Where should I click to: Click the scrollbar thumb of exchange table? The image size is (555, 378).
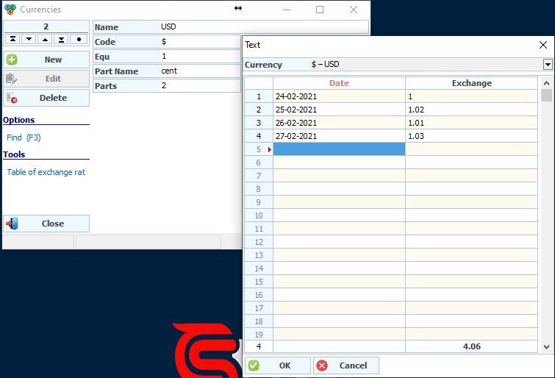546,96
